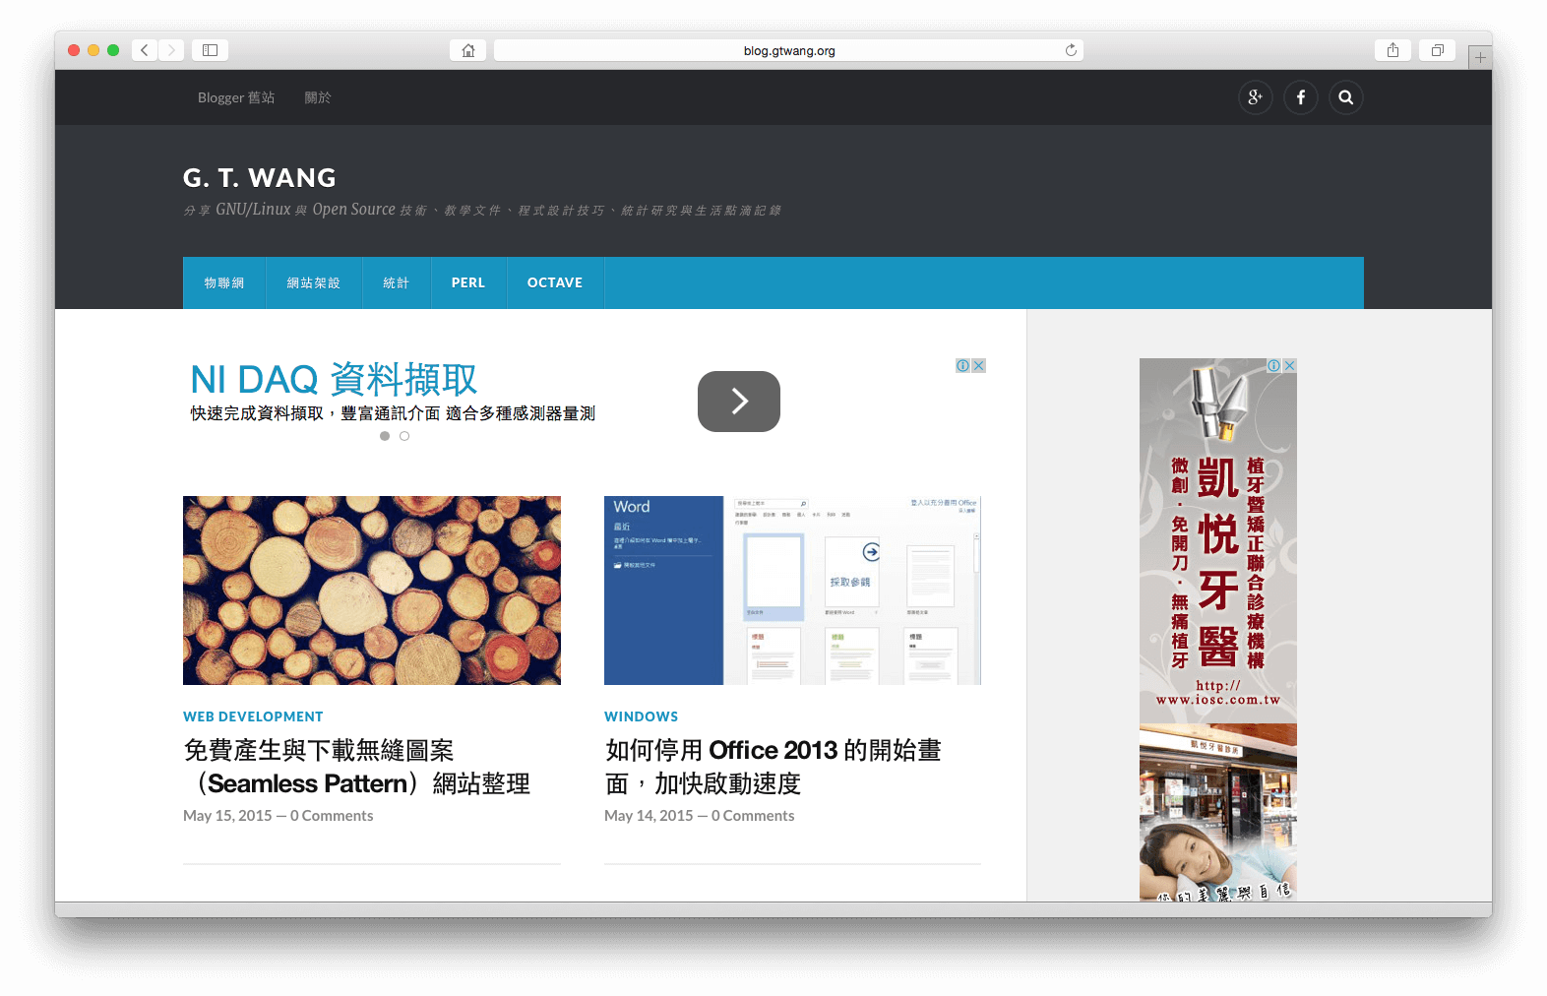Click the ad's next arrow button

738,402
